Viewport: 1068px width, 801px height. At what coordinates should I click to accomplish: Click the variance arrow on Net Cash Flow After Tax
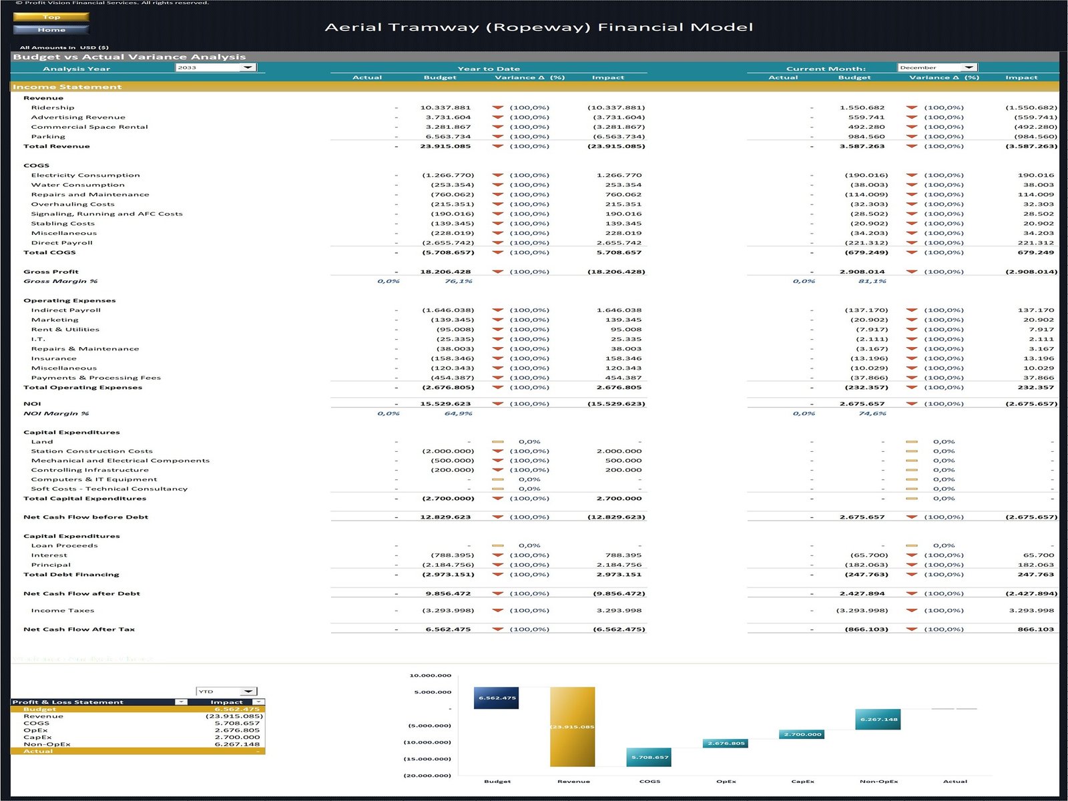497,629
